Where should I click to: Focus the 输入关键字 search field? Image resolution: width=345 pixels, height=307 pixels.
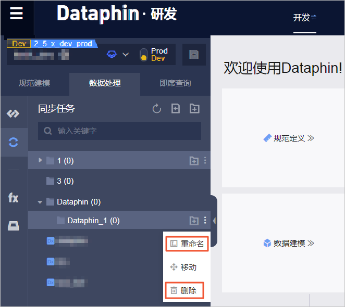click(119, 131)
